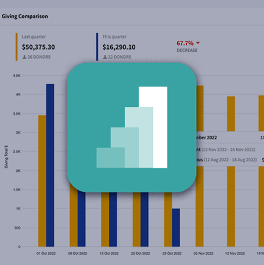Click the 15 Oct 2022 axis label
The image size is (264, 265).
click(x=109, y=254)
